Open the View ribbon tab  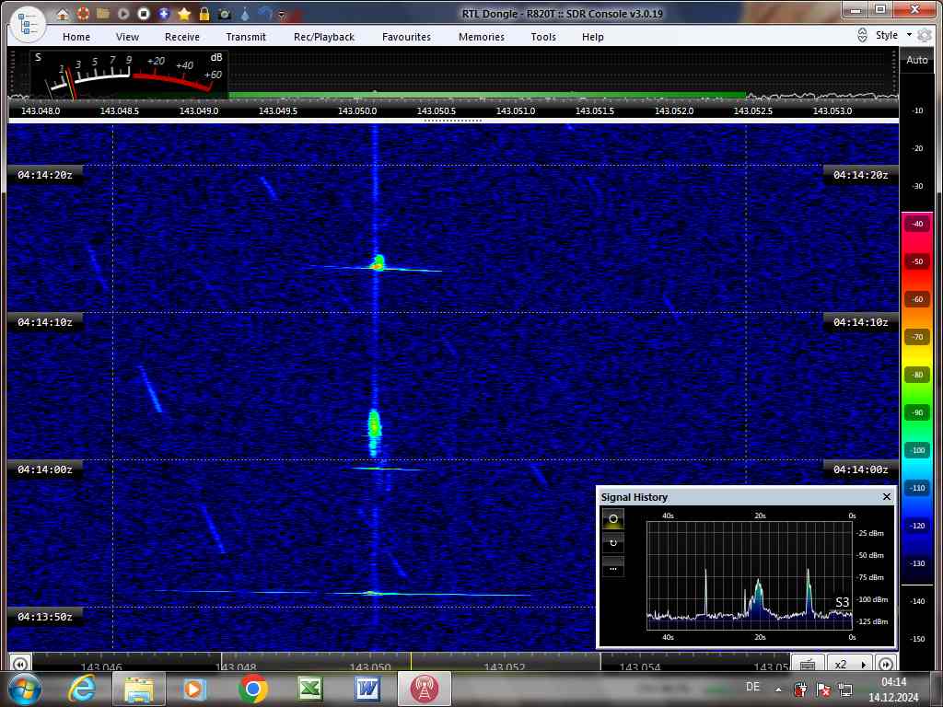[x=127, y=37]
